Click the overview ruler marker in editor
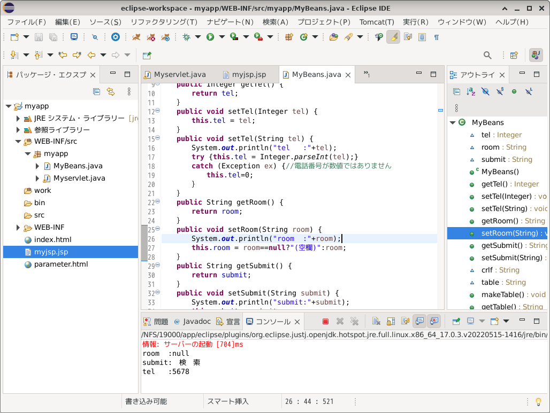 [x=440, y=111]
